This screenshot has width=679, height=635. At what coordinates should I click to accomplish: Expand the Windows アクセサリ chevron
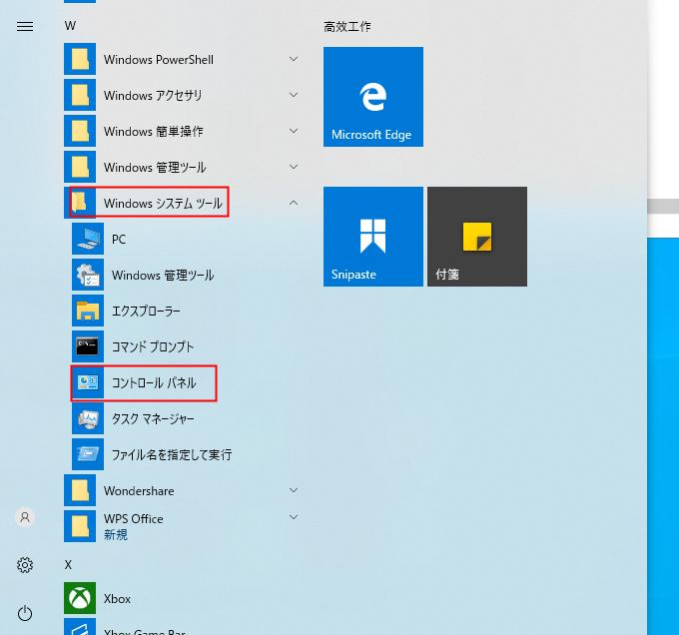point(294,95)
